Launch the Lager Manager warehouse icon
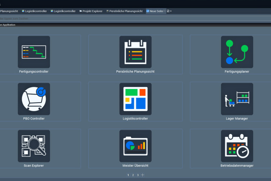This screenshot has width=271, height=181. [x=237, y=99]
